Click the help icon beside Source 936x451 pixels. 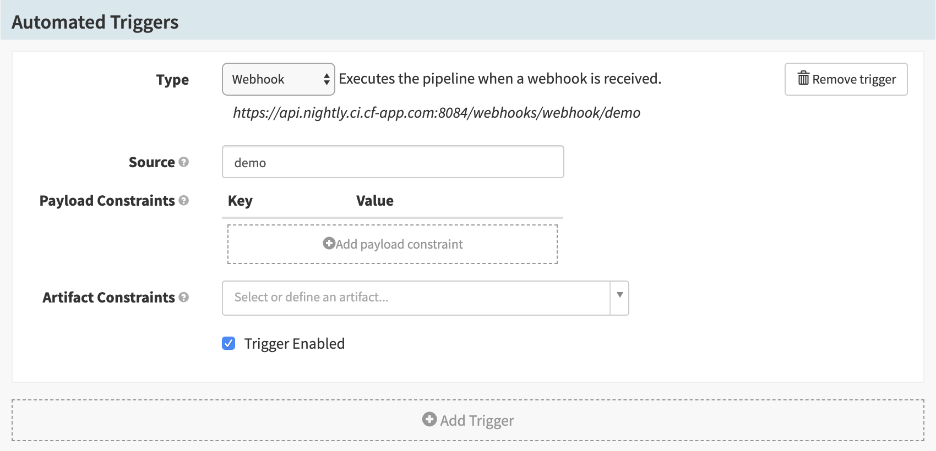[184, 162]
